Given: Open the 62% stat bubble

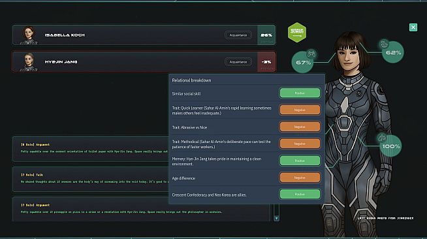Looking at the screenshot, I should 393,52.
